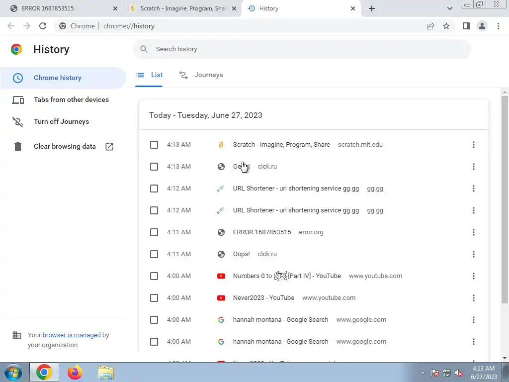509x382 pixels.
Task: Click the muted volume tray icon
Action: click(459, 373)
